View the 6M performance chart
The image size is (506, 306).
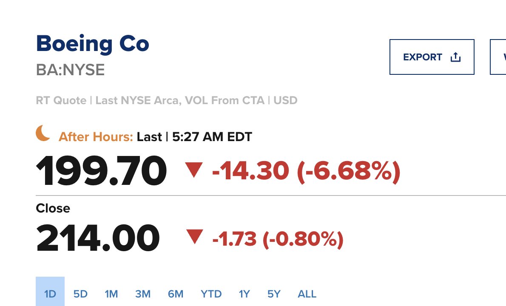pyautogui.click(x=175, y=294)
